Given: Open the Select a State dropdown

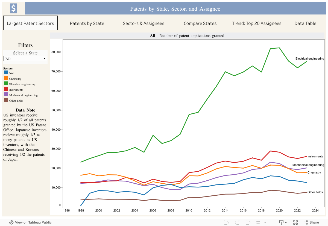Looking at the screenshot, I should pyautogui.click(x=25, y=58).
